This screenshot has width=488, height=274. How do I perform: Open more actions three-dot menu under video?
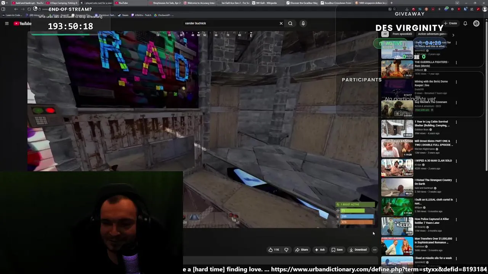(375, 250)
